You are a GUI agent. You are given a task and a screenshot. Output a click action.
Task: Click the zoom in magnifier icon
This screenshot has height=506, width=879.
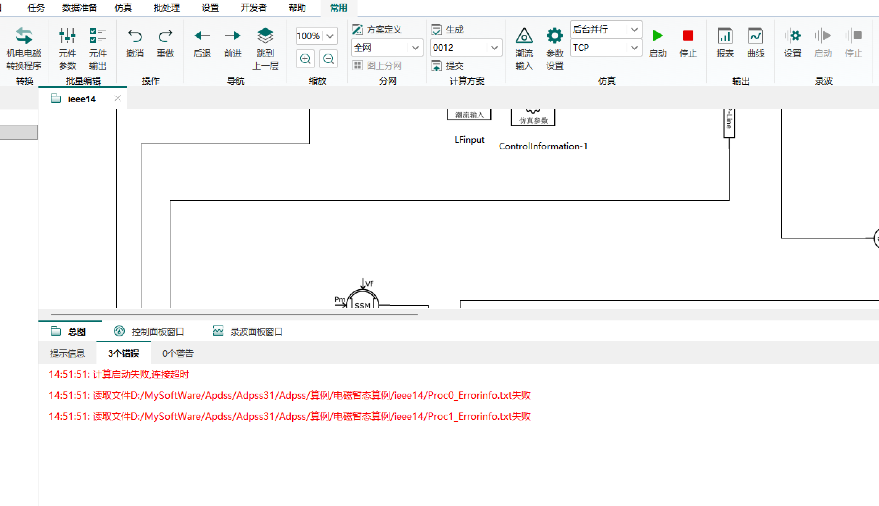coord(305,59)
